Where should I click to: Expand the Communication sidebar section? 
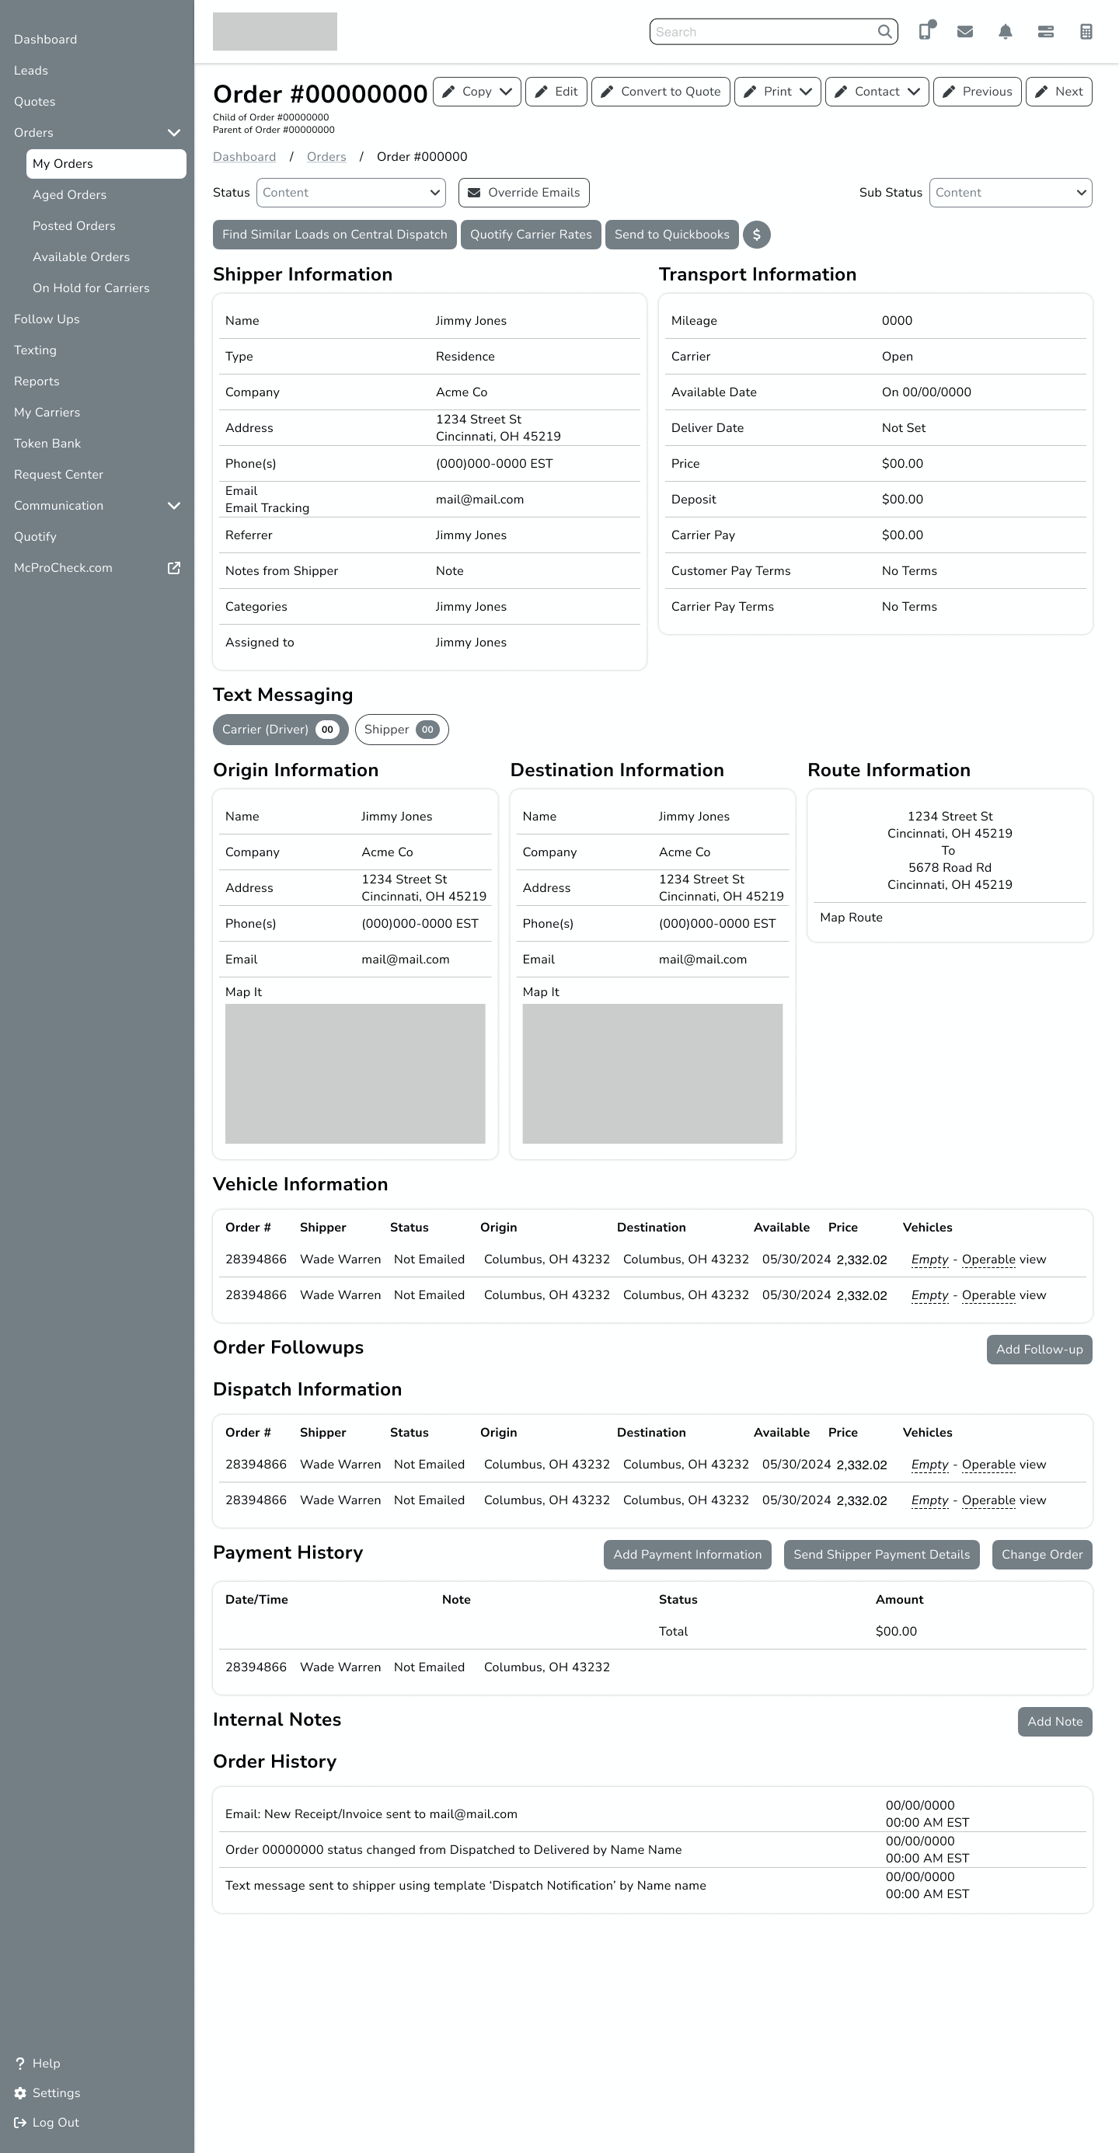pyautogui.click(x=174, y=506)
